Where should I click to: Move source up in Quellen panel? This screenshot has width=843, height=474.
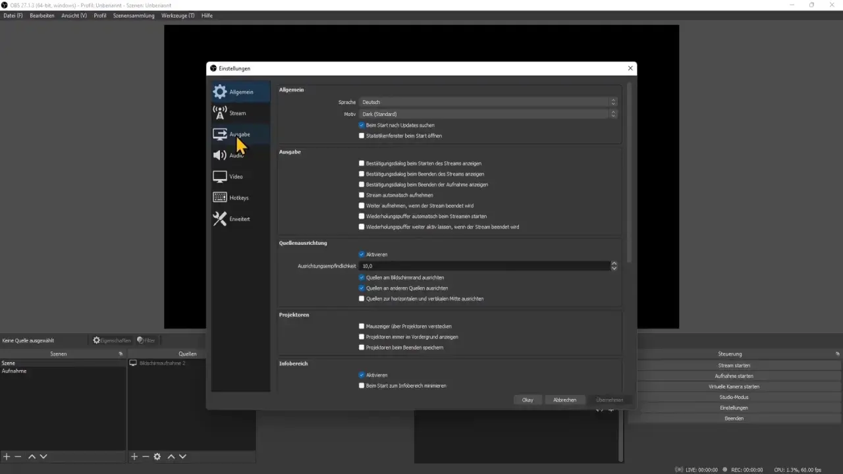click(x=171, y=456)
